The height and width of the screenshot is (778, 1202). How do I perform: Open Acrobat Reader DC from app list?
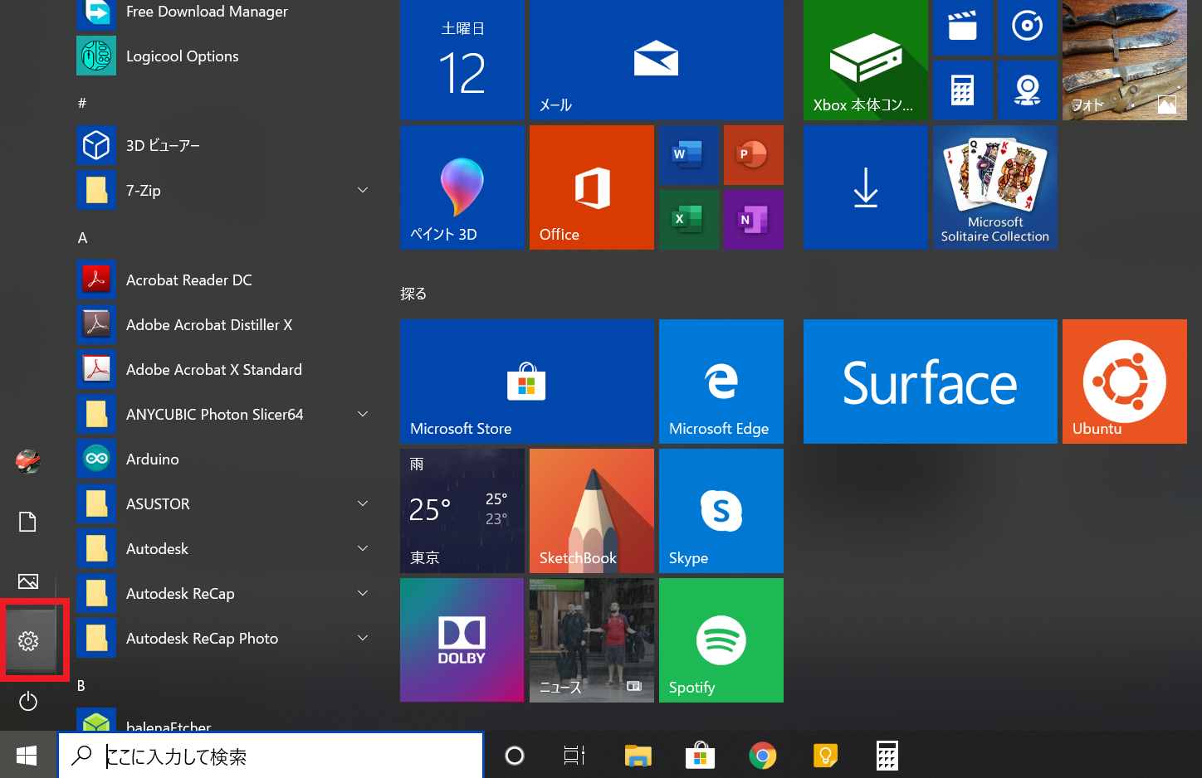click(x=224, y=280)
